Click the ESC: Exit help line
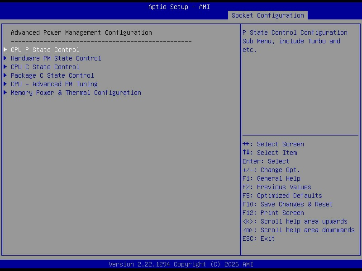 pos(258,238)
